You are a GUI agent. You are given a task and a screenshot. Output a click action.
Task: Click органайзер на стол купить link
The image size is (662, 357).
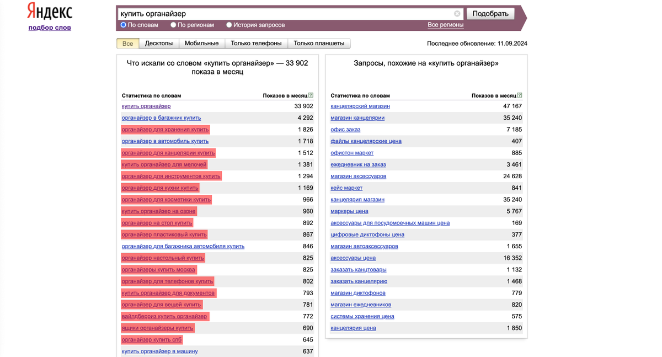[x=157, y=223]
